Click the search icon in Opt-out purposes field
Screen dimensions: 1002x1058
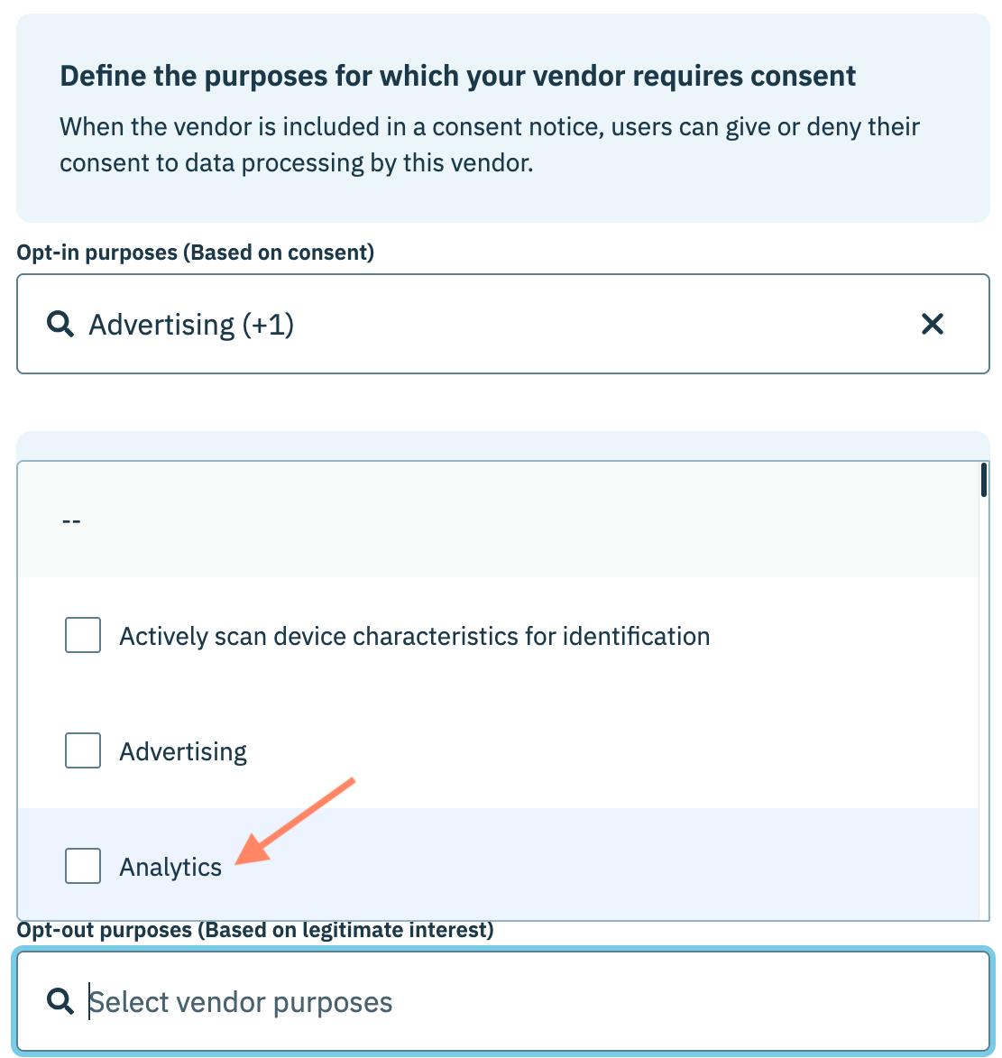60,1001
